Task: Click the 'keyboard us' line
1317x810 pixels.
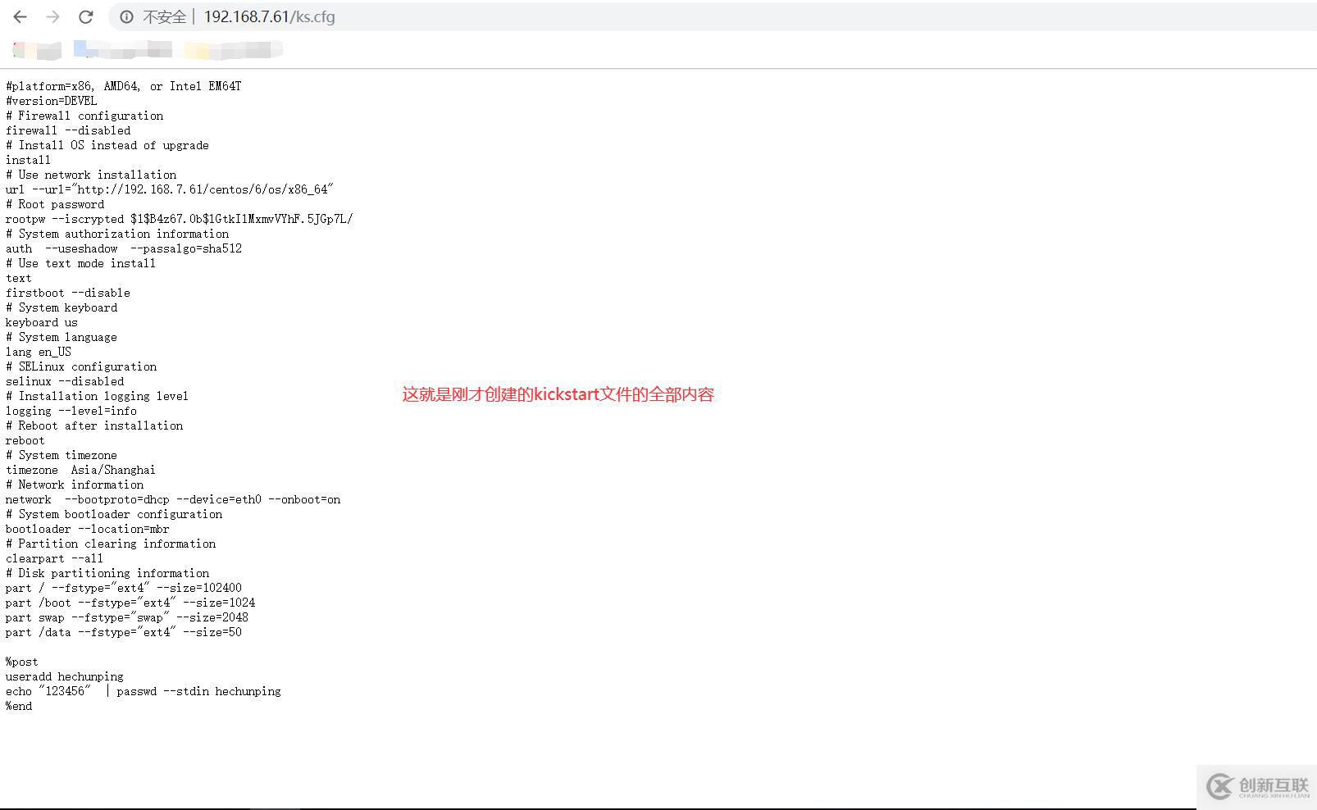Action: (42, 322)
